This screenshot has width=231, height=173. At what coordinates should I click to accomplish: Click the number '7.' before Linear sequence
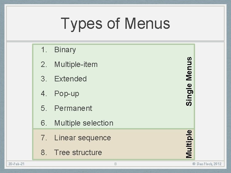(45, 138)
